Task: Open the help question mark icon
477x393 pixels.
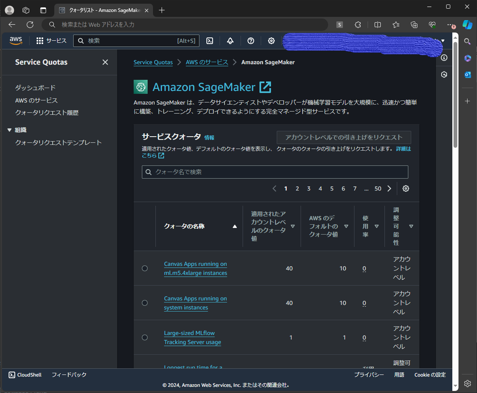Action: coord(251,41)
